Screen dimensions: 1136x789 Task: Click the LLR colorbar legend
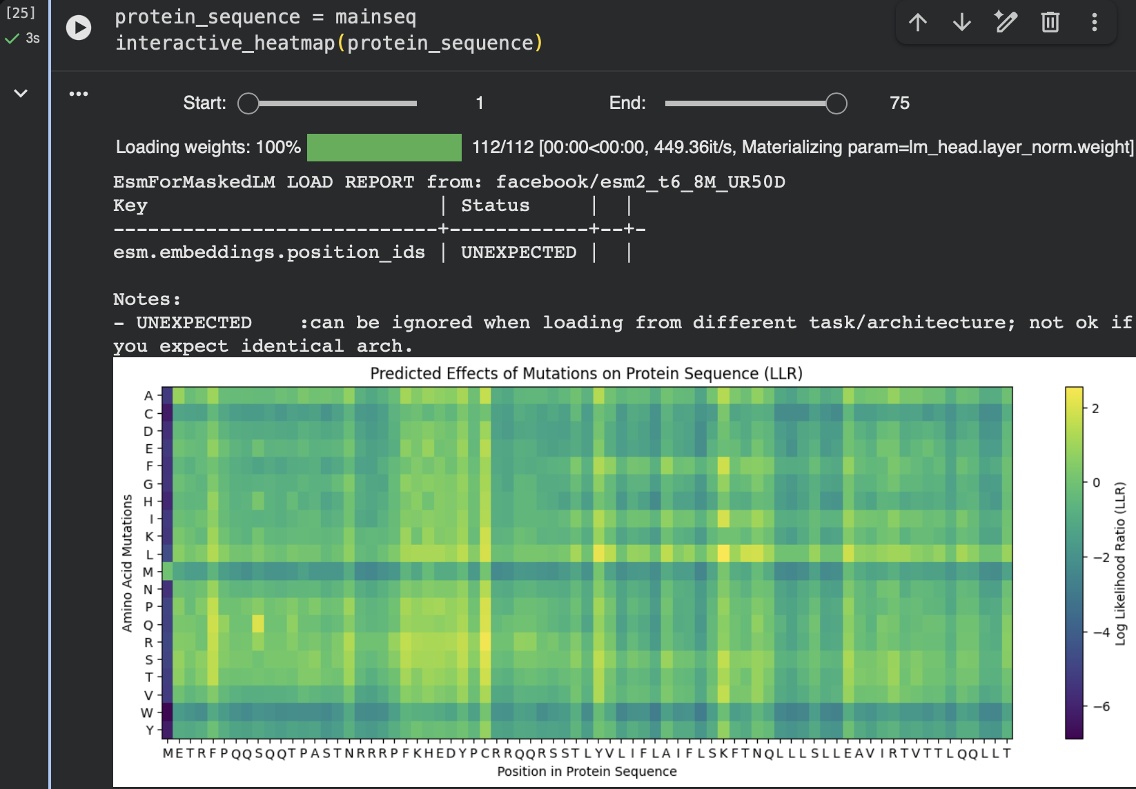tap(1074, 563)
